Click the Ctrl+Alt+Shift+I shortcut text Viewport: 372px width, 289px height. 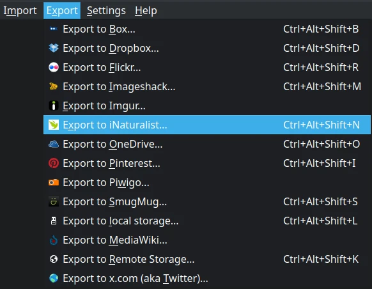tap(320, 163)
